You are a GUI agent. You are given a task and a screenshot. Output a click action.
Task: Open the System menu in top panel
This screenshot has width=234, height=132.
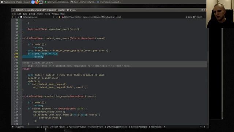click(27, 2)
